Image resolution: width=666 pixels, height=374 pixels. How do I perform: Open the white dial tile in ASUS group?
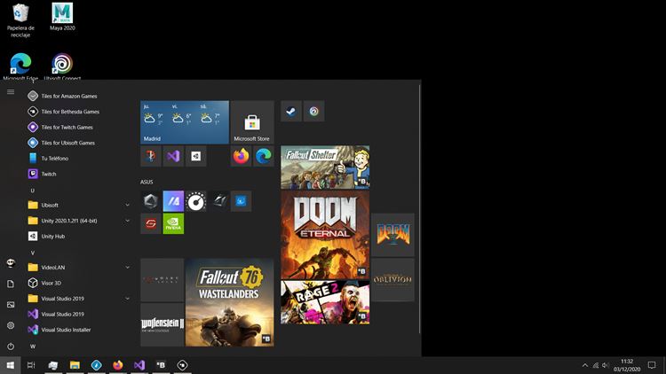pyautogui.click(x=196, y=201)
